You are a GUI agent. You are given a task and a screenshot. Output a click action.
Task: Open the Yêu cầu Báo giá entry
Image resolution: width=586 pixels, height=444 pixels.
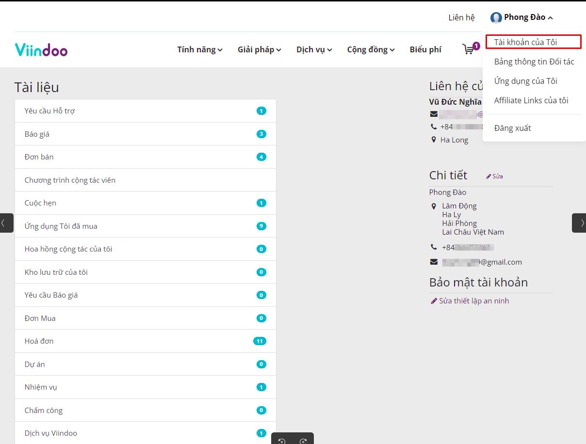[x=146, y=295]
